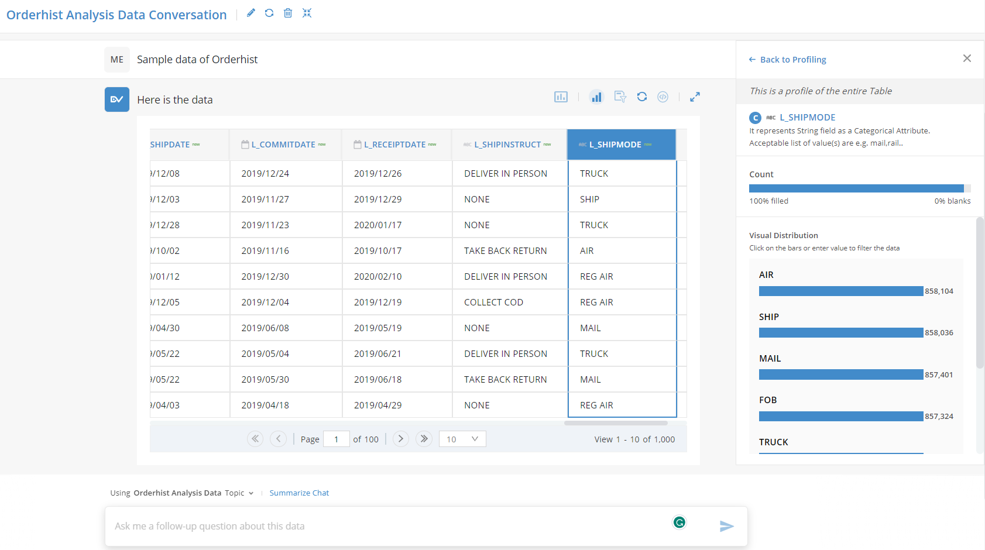Click the page number input field
The image size is (985, 550).
(x=337, y=439)
